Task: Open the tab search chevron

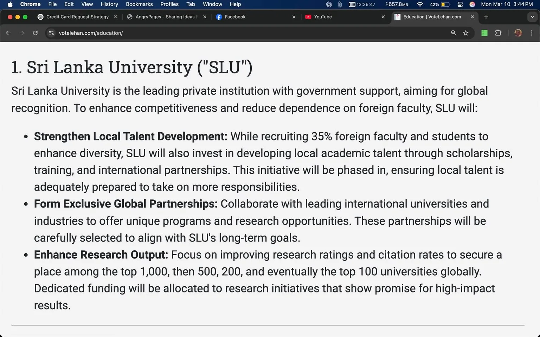Action: [532, 16]
